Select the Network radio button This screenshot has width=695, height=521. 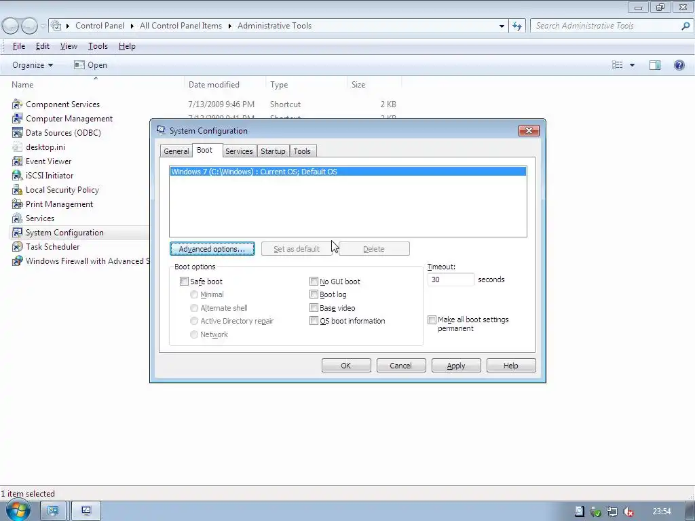coord(194,334)
